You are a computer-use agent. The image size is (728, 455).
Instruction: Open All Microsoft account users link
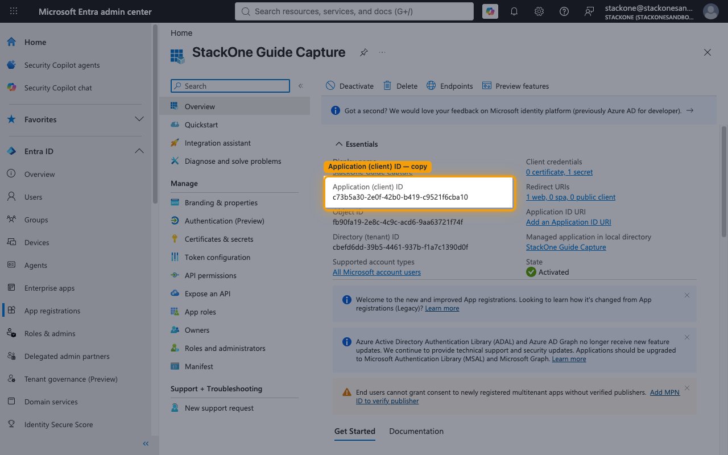coord(377,272)
